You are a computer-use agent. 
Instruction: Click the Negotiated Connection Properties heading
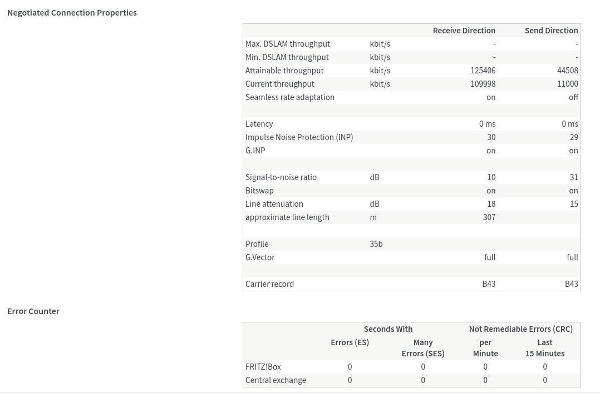(x=72, y=13)
